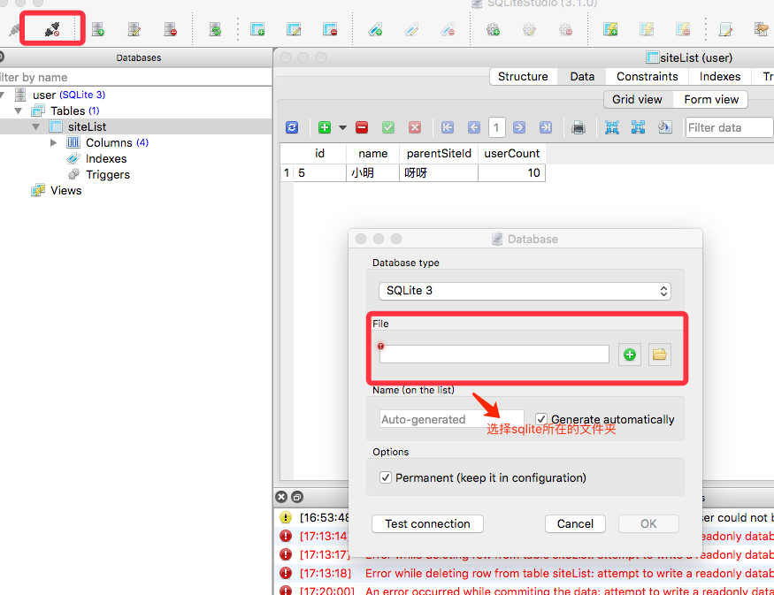Click the printer export icon
774x595 pixels.
pos(579,127)
